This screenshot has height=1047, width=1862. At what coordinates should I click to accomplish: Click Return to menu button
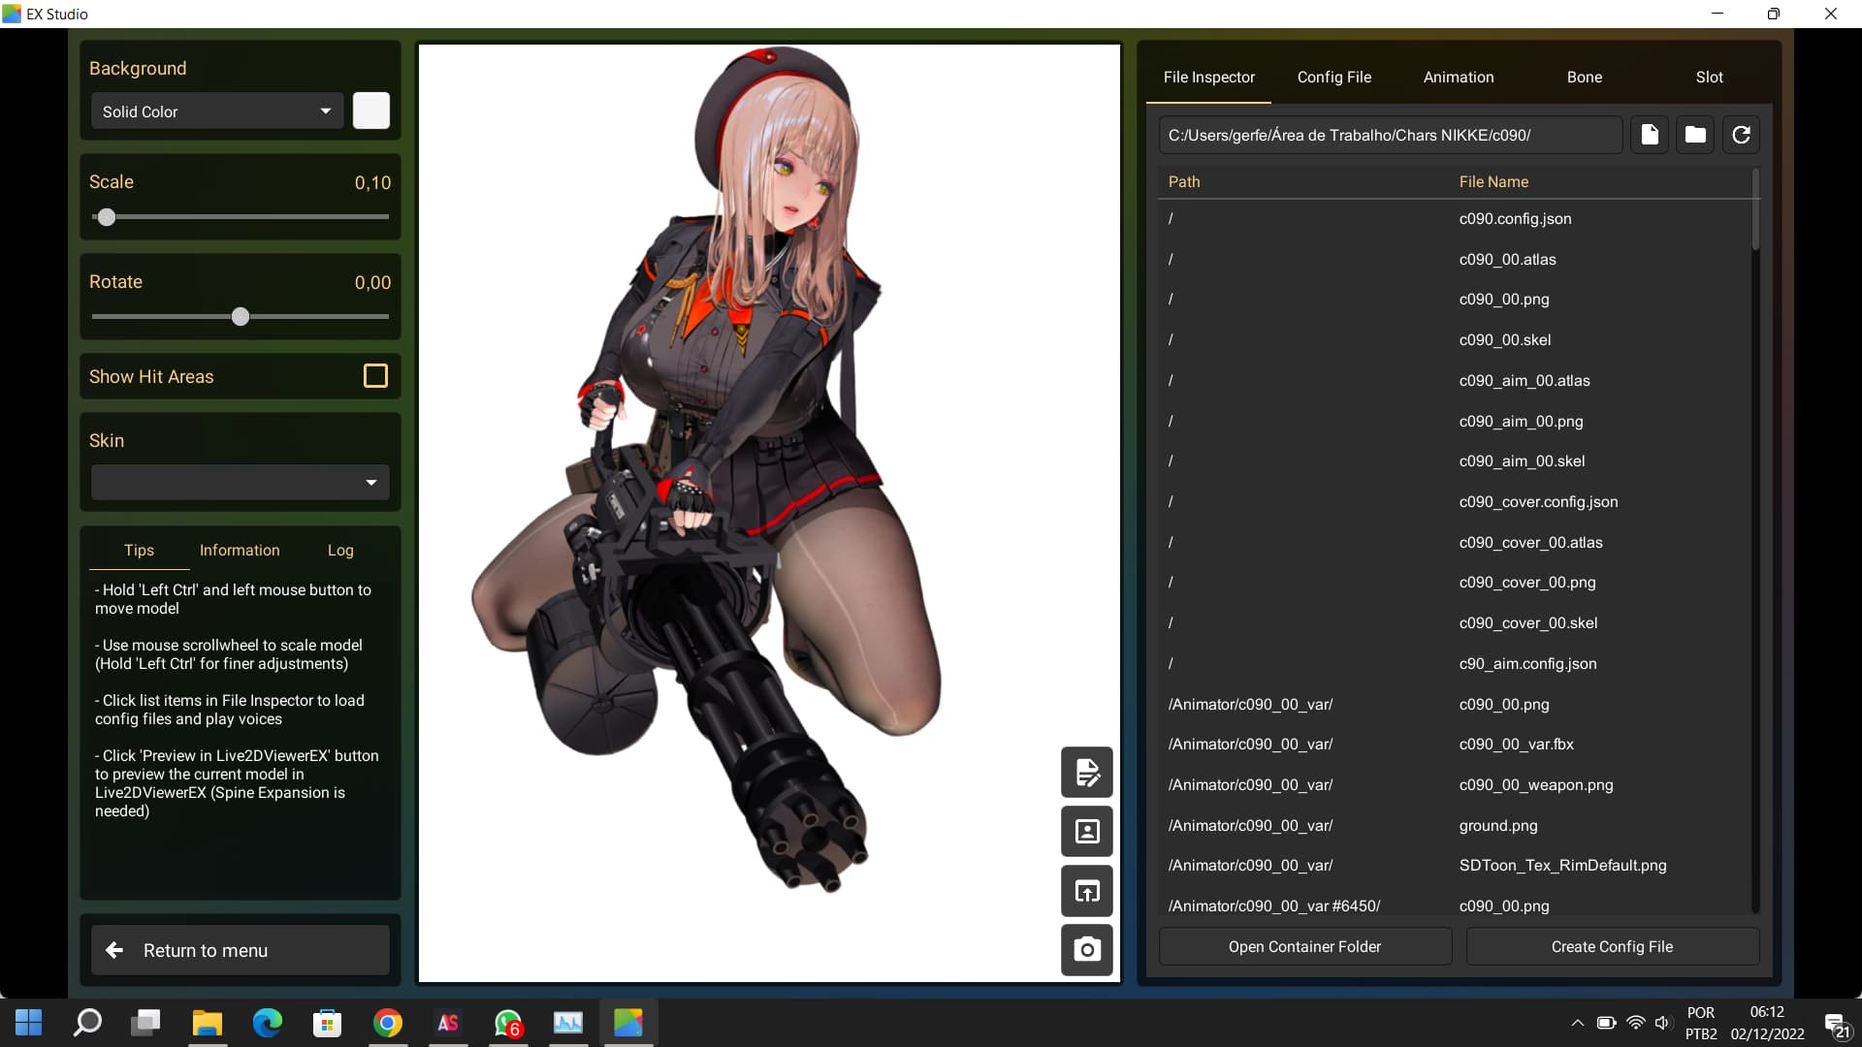coord(241,950)
